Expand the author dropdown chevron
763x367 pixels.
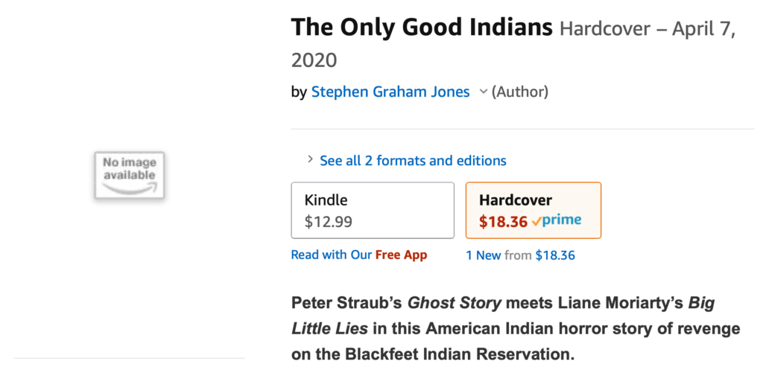pyautogui.click(x=483, y=92)
